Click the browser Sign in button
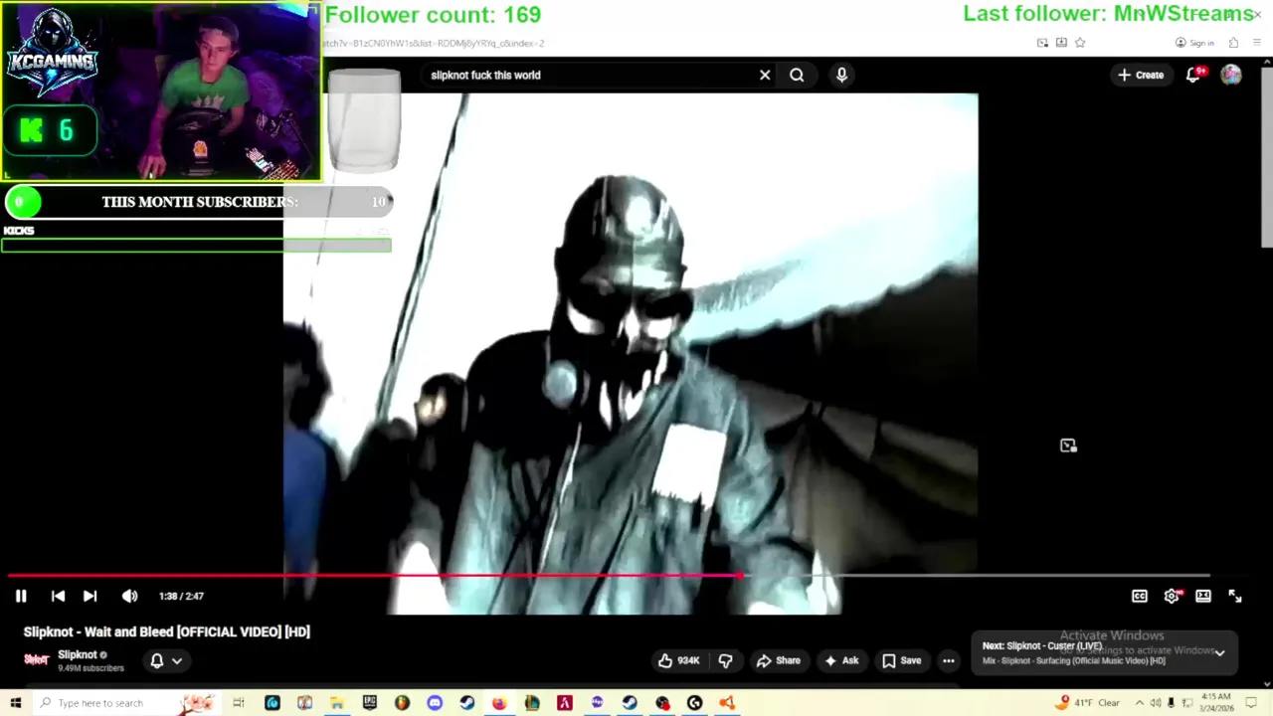The width and height of the screenshot is (1273, 716). click(1194, 43)
